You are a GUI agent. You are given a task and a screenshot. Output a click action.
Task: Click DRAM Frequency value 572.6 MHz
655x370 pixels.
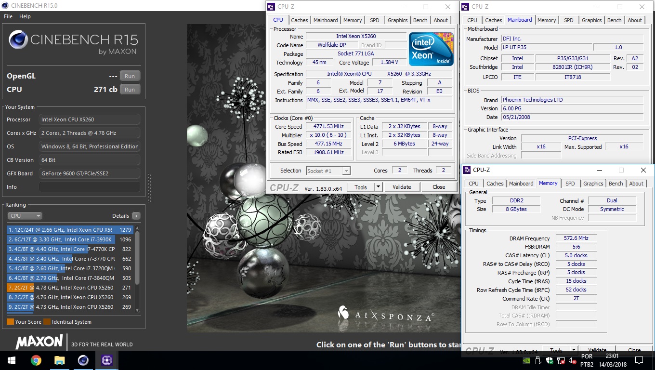tap(576, 238)
